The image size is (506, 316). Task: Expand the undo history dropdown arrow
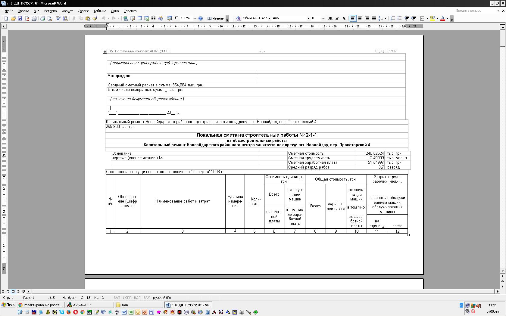tap(108, 18)
